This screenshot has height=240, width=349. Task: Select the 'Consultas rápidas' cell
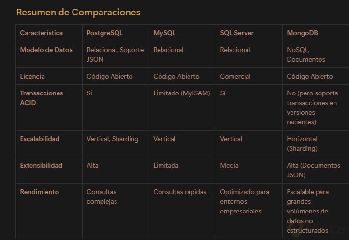[180, 192]
